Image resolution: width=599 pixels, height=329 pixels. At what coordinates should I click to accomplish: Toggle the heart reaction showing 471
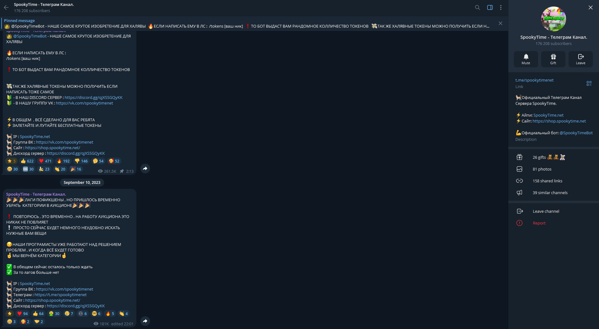pos(45,161)
